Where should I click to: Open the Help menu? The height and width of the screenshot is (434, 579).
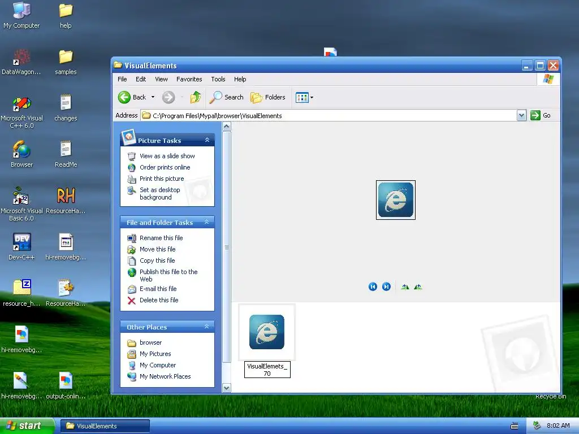point(240,79)
